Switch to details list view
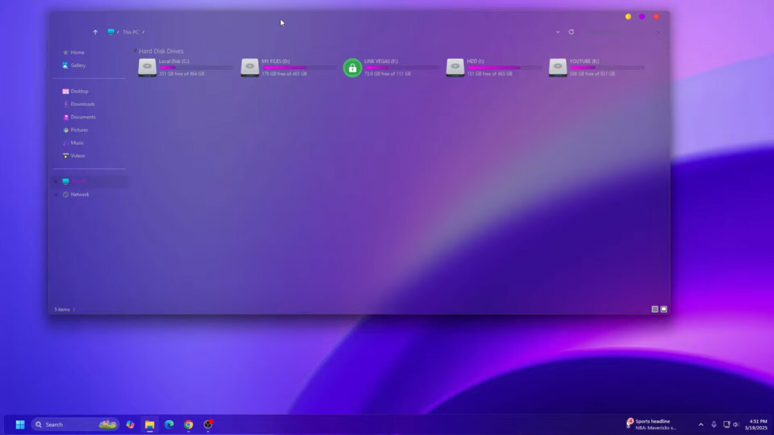Image resolution: width=774 pixels, height=435 pixels. [654, 309]
